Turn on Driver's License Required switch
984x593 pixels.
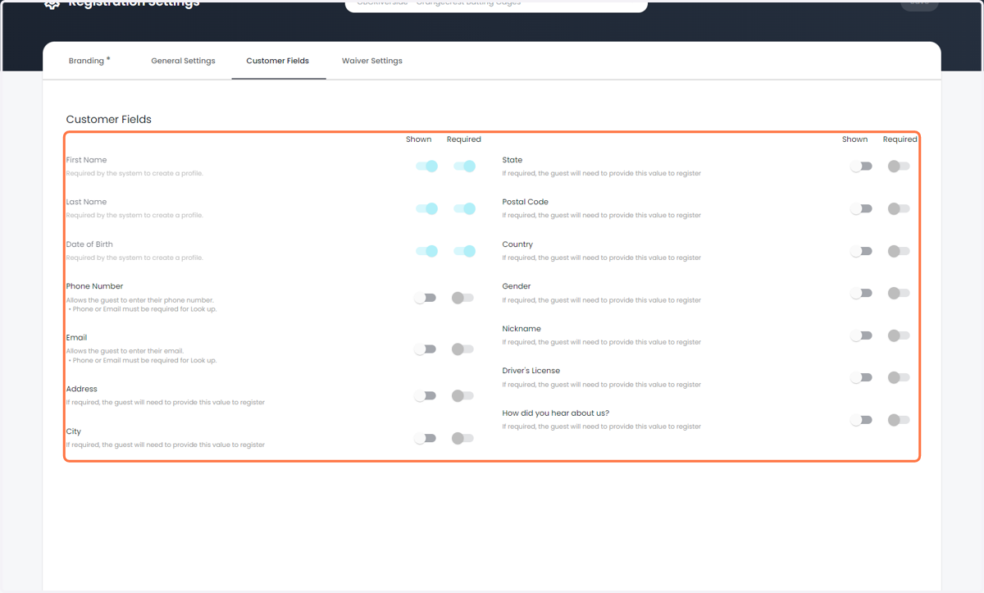click(899, 377)
